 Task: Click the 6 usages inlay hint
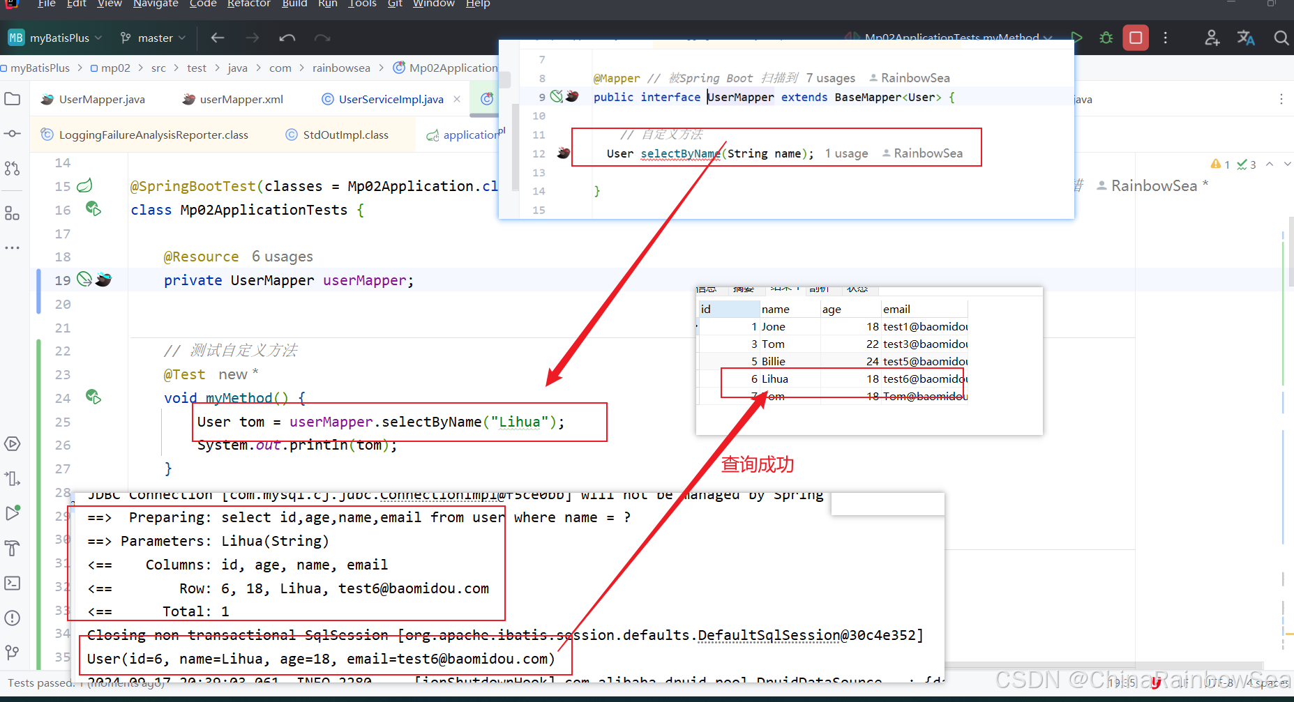283,257
